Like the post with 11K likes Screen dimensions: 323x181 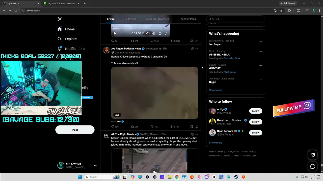pos(154,127)
